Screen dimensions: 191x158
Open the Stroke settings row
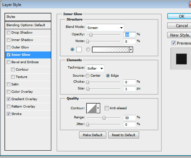click(28, 114)
